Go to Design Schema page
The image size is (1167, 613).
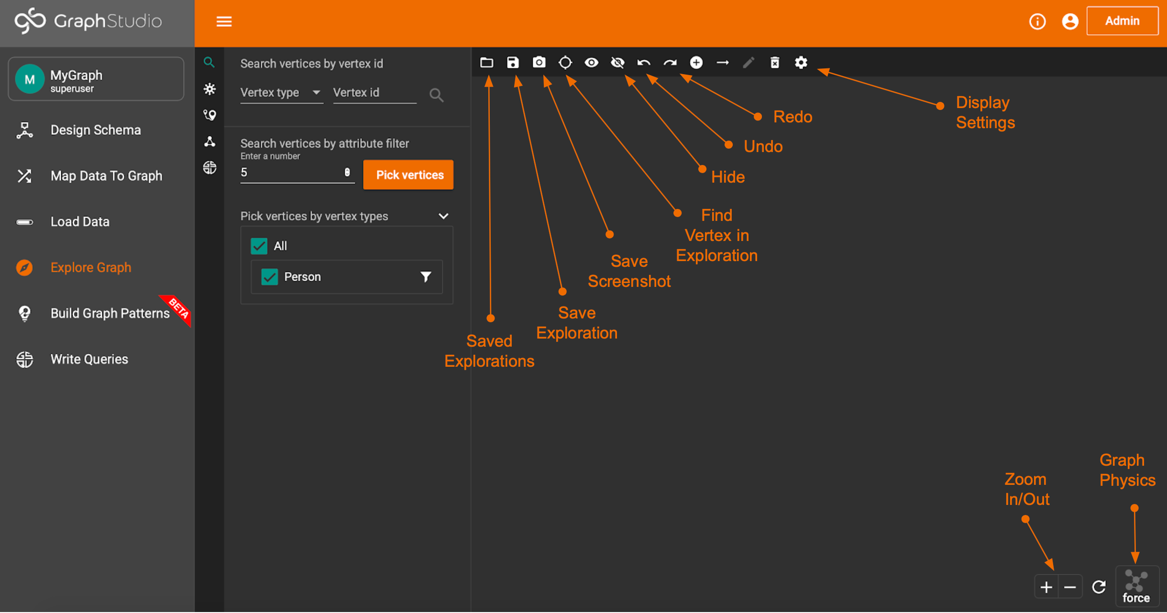click(x=96, y=130)
